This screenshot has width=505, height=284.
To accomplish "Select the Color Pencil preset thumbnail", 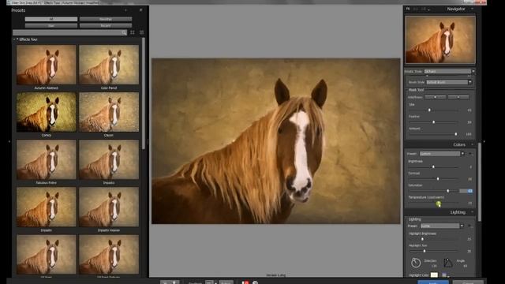I will pyautogui.click(x=109, y=65).
